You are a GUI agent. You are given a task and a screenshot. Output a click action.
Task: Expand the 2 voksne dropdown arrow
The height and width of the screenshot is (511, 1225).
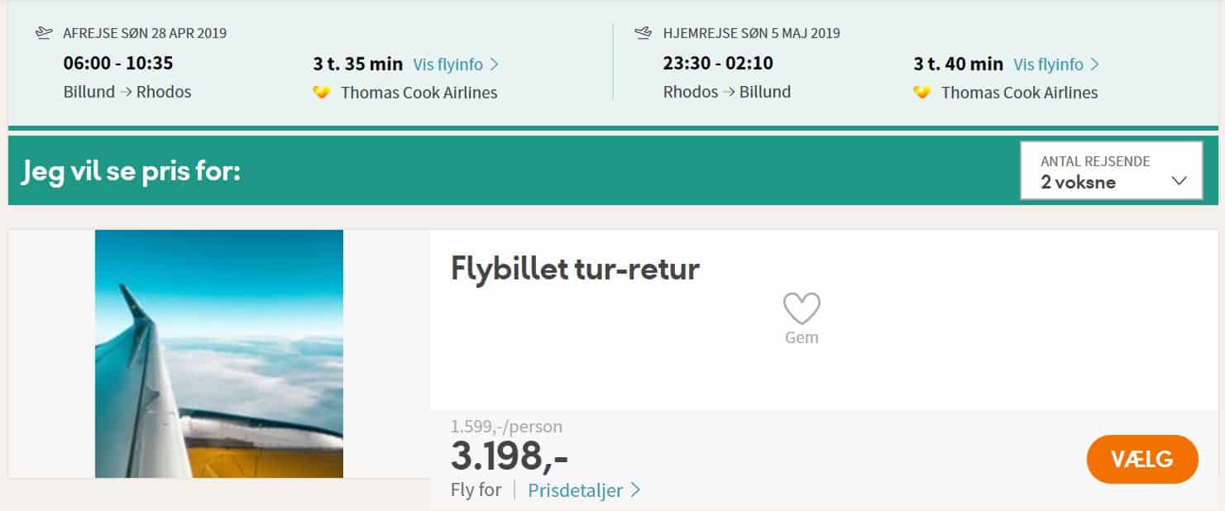click(x=1180, y=181)
